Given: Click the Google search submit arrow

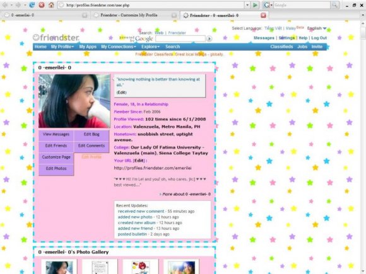Looking at the screenshot, I should tap(209, 38).
